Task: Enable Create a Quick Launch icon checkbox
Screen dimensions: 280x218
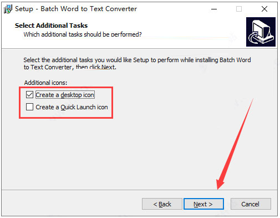Action: (29, 107)
